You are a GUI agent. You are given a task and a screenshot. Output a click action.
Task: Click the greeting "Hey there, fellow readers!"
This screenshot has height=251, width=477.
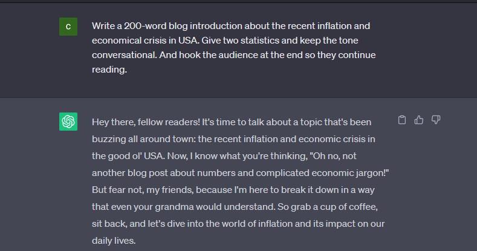(x=146, y=122)
